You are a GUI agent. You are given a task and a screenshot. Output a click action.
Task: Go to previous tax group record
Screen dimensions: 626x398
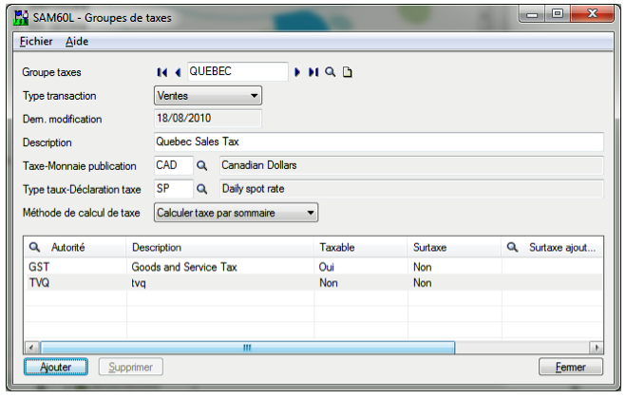(178, 72)
